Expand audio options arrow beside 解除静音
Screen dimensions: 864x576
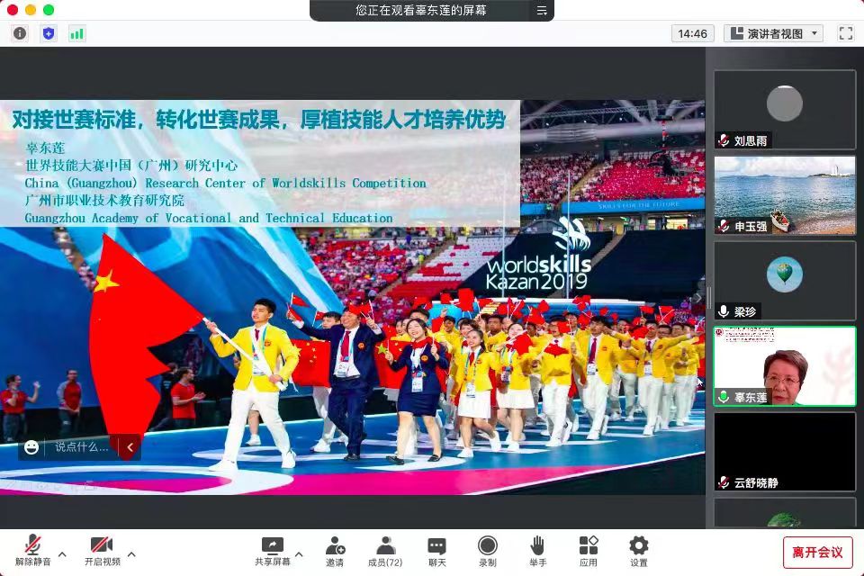click(62, 553)
